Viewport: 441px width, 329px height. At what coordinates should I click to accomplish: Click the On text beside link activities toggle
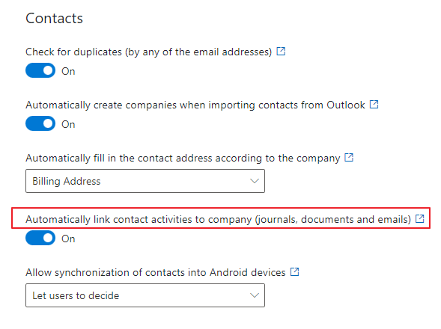click(x=68, y=239)
